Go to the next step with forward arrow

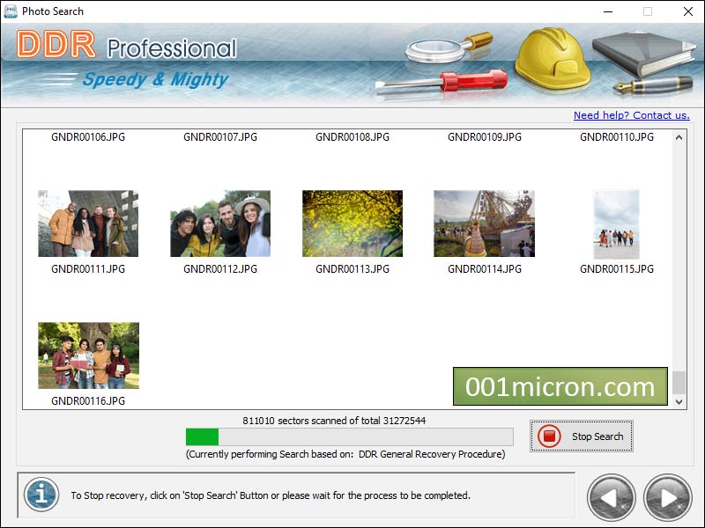[667, 497]
